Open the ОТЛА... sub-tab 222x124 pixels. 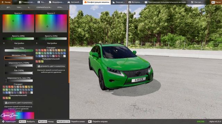tap(60, 7)
